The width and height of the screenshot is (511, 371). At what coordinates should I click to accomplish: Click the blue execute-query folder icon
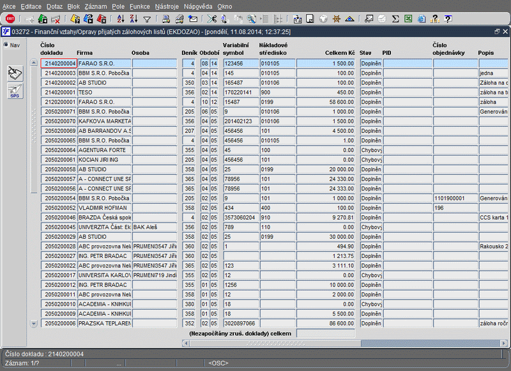88,19
